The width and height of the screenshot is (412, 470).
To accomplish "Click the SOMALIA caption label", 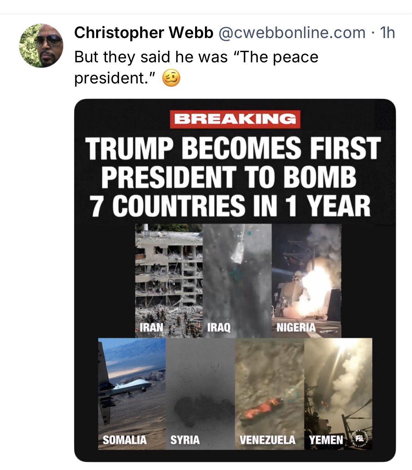I will 124,440.
